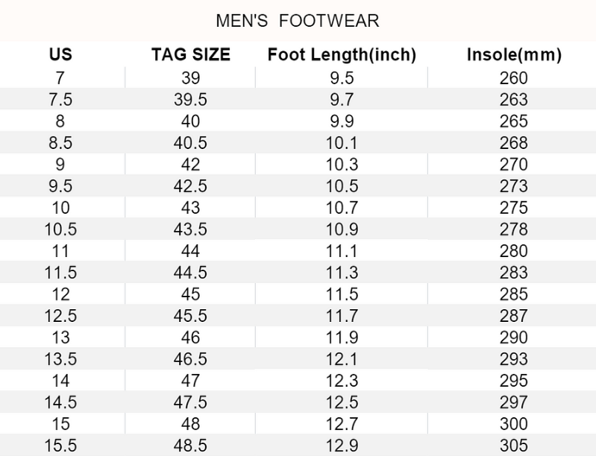Click the Foot Length(inch) header
596x456 pixels.
pos(341,55)
